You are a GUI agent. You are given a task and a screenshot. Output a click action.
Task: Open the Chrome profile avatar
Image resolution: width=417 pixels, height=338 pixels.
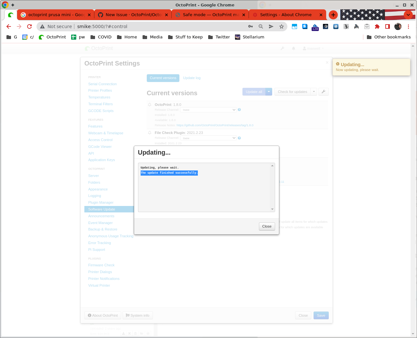pyautogui.click(x=398, y=26)
